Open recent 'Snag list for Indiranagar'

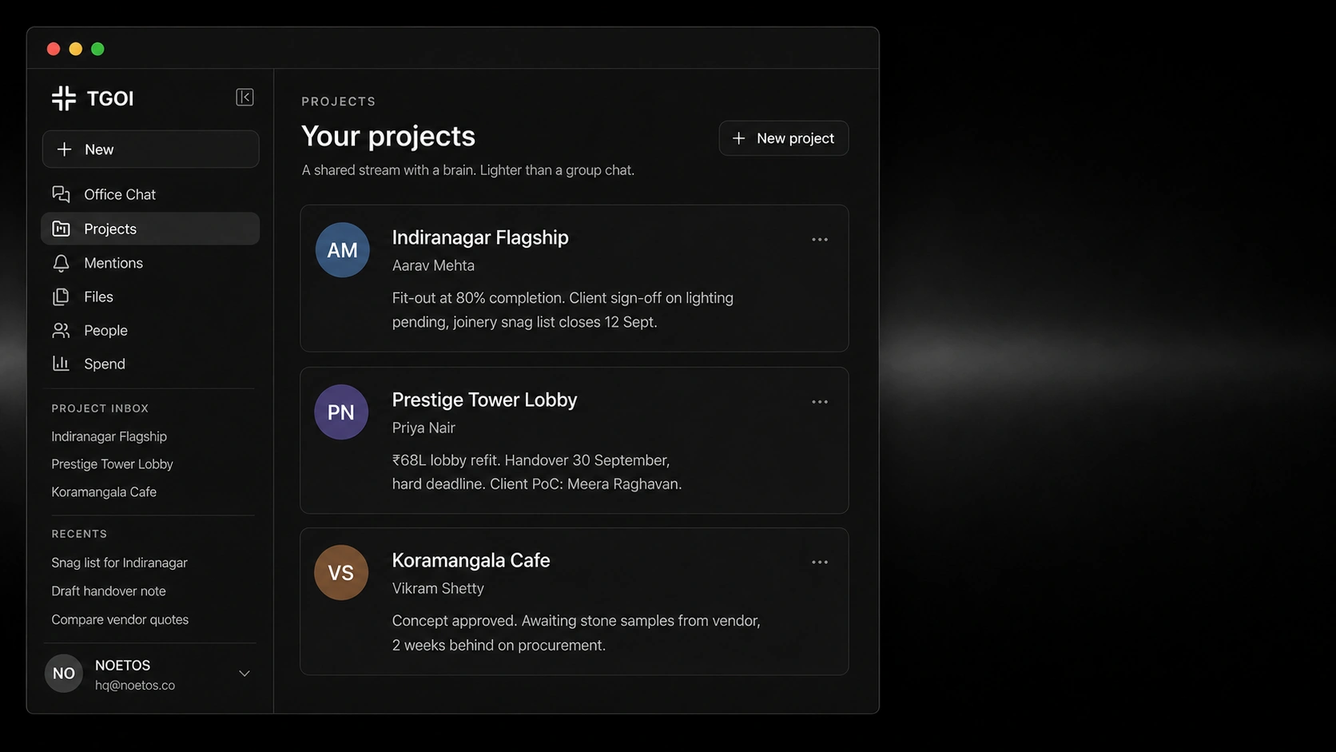[x=120, y=563]
